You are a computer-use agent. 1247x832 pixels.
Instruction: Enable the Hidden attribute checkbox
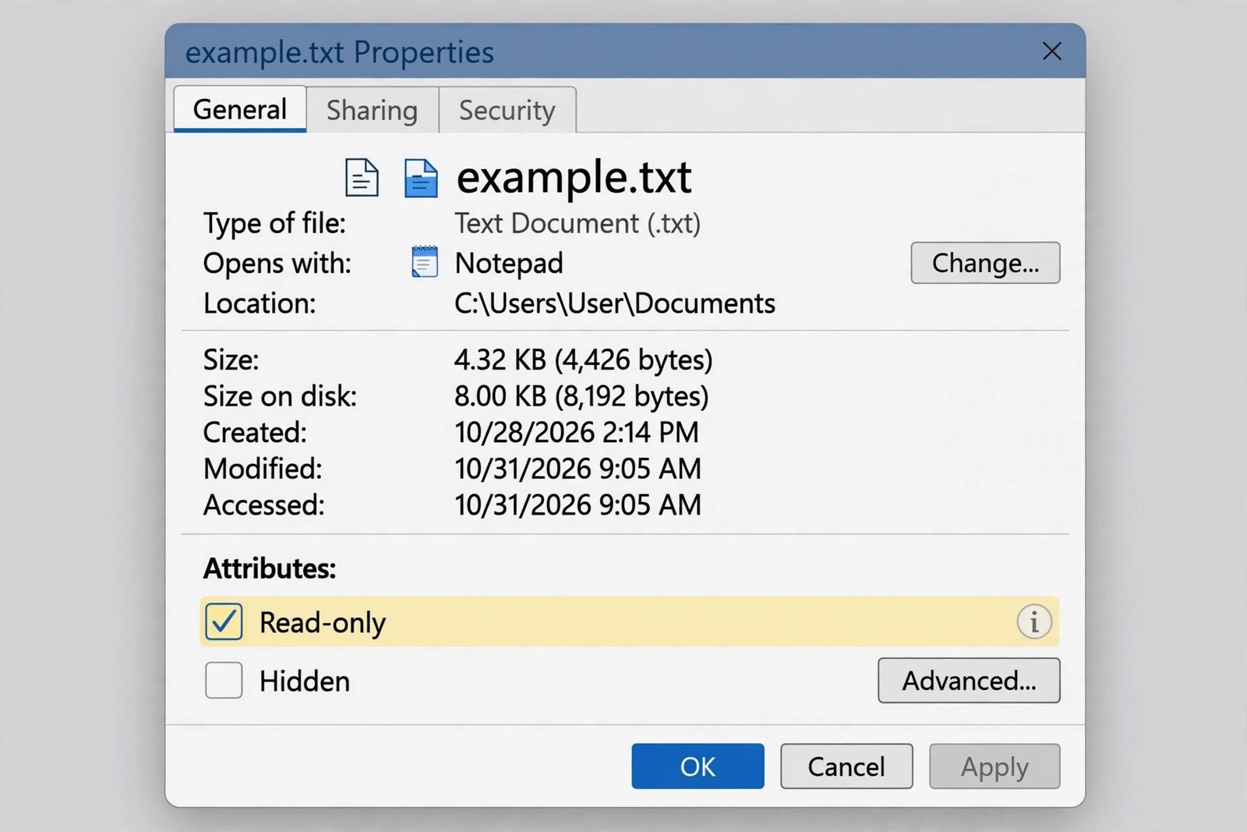[x=224, y=681]
